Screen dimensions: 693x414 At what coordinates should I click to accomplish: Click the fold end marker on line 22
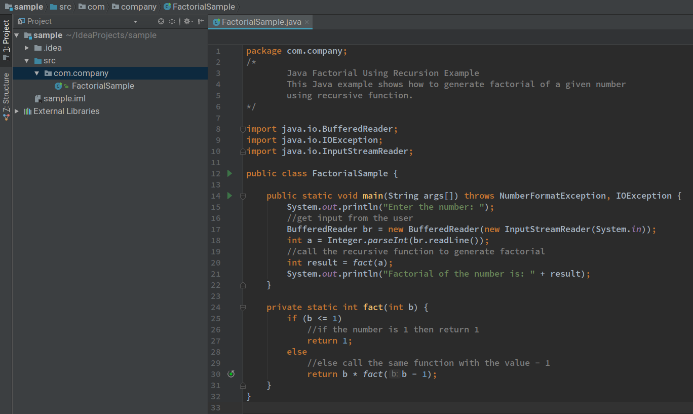tap(243, 285)
